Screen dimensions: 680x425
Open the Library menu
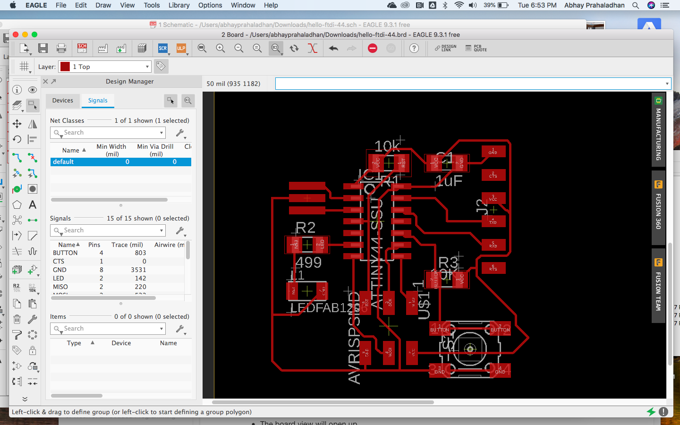point(179,5)
